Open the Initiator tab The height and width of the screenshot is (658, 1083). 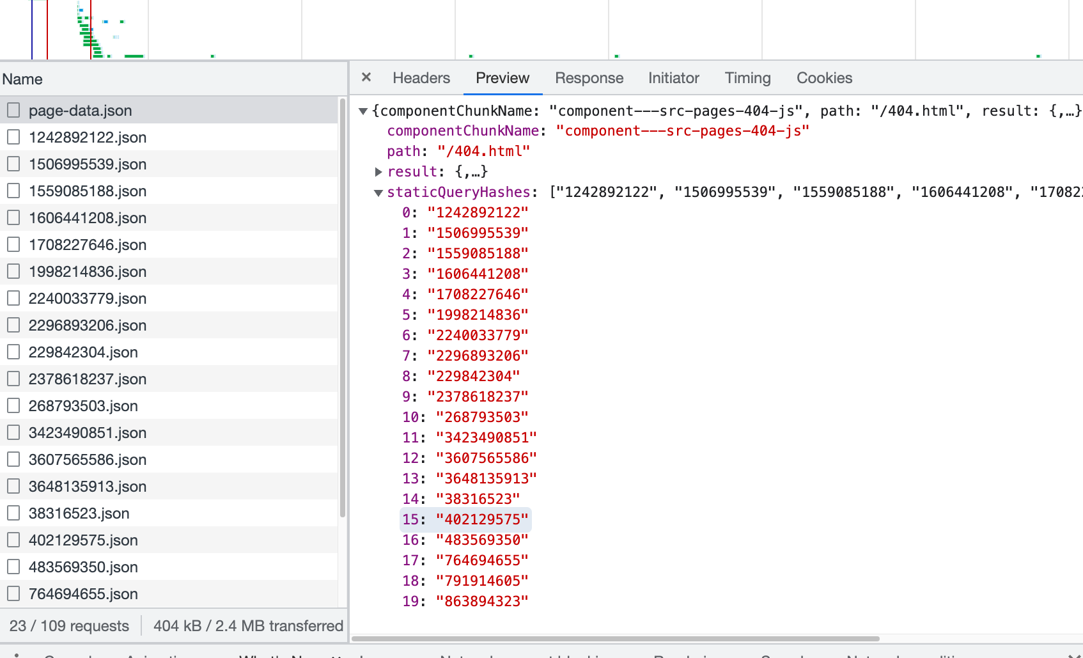click(x=673, y=77)
